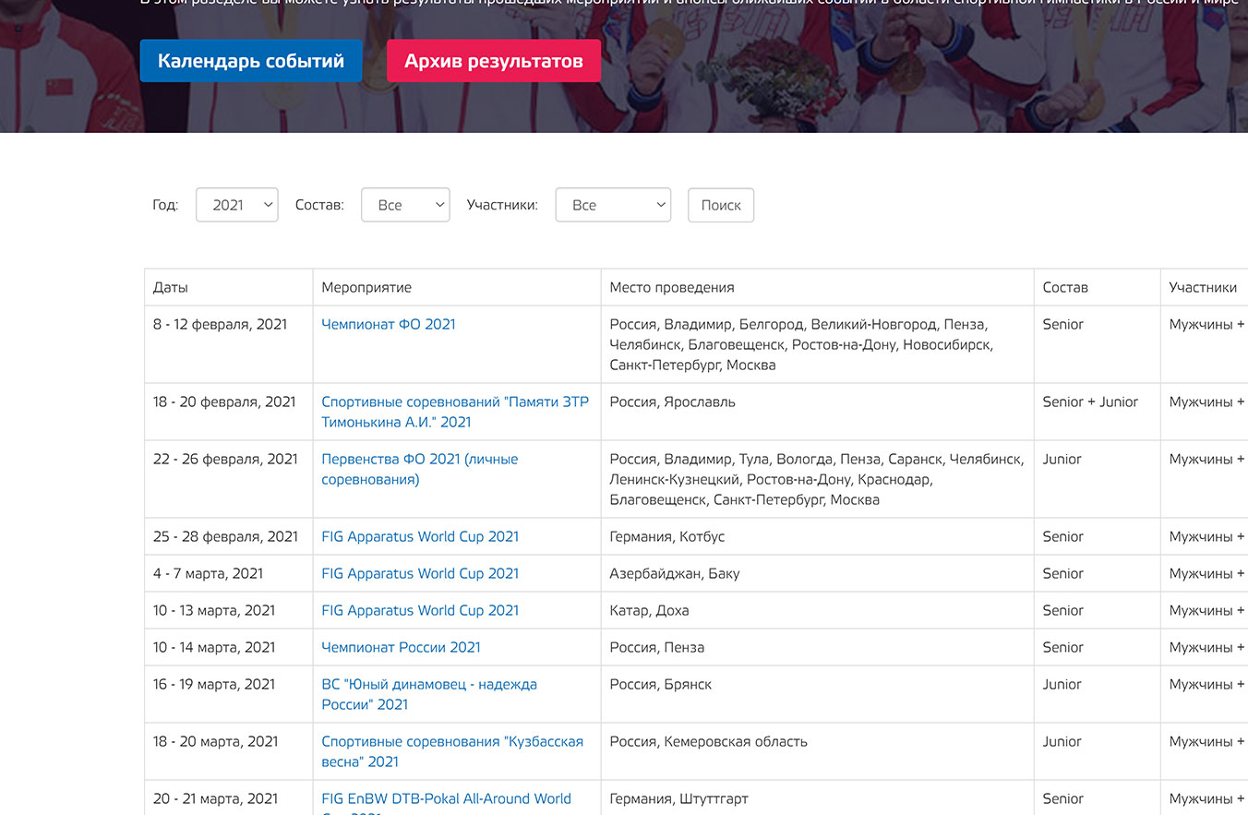Image resolution: width=1248 pixels, height=815 pixels.
Task: Open the Чемпионат России 2021 link
Action: coord(401,647)
